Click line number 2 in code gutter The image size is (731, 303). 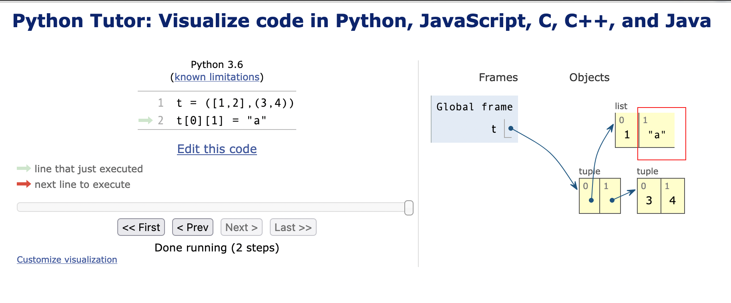[x=161, y=120]
